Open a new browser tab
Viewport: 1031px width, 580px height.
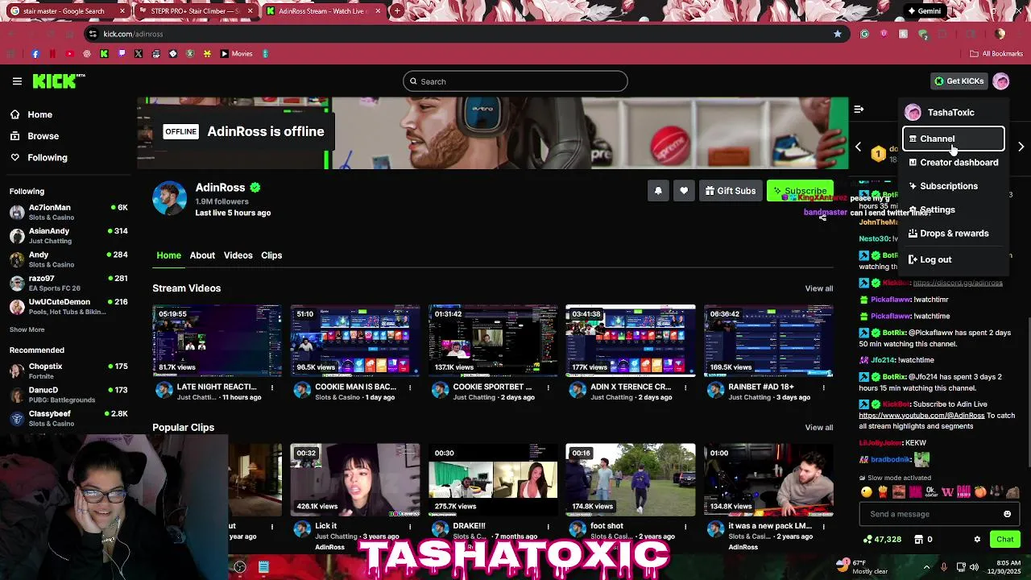coord(398,11)
